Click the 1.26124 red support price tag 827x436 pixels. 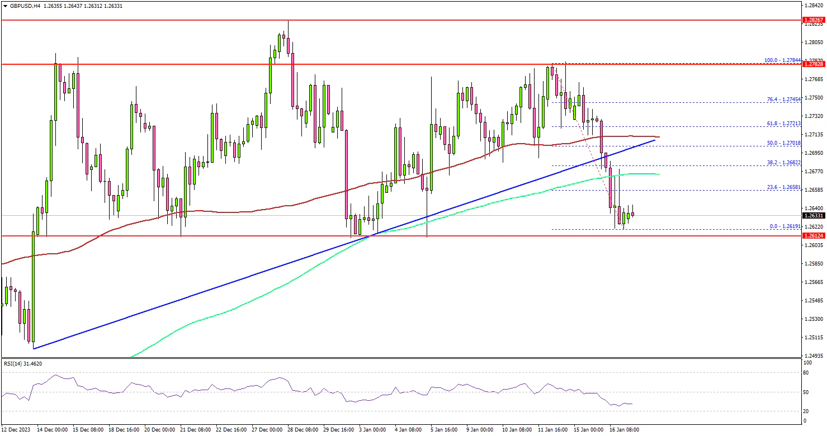813,236
